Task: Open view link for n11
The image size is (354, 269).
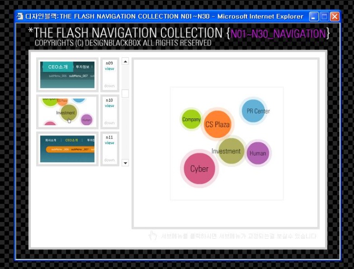Action: pyautogui.click(x=109, y=143)
